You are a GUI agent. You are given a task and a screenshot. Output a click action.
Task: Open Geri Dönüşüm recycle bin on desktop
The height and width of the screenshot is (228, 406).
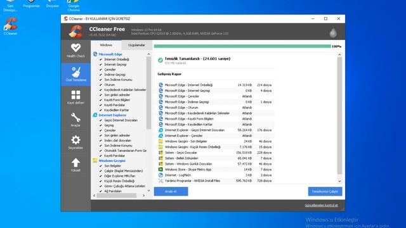10,6
